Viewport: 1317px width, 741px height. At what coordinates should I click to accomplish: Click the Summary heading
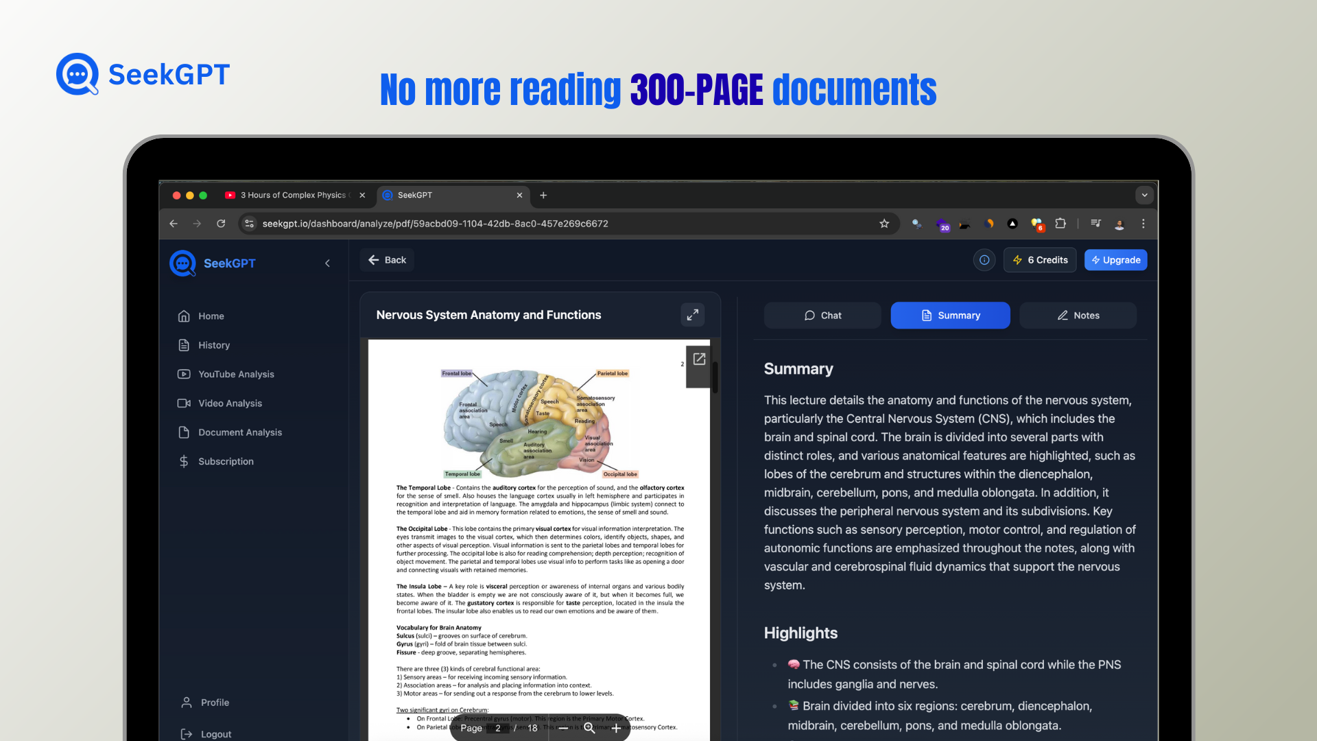coord(798,369)
